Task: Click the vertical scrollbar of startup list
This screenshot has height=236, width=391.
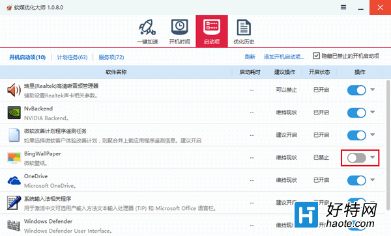Action: click(388, 144)
